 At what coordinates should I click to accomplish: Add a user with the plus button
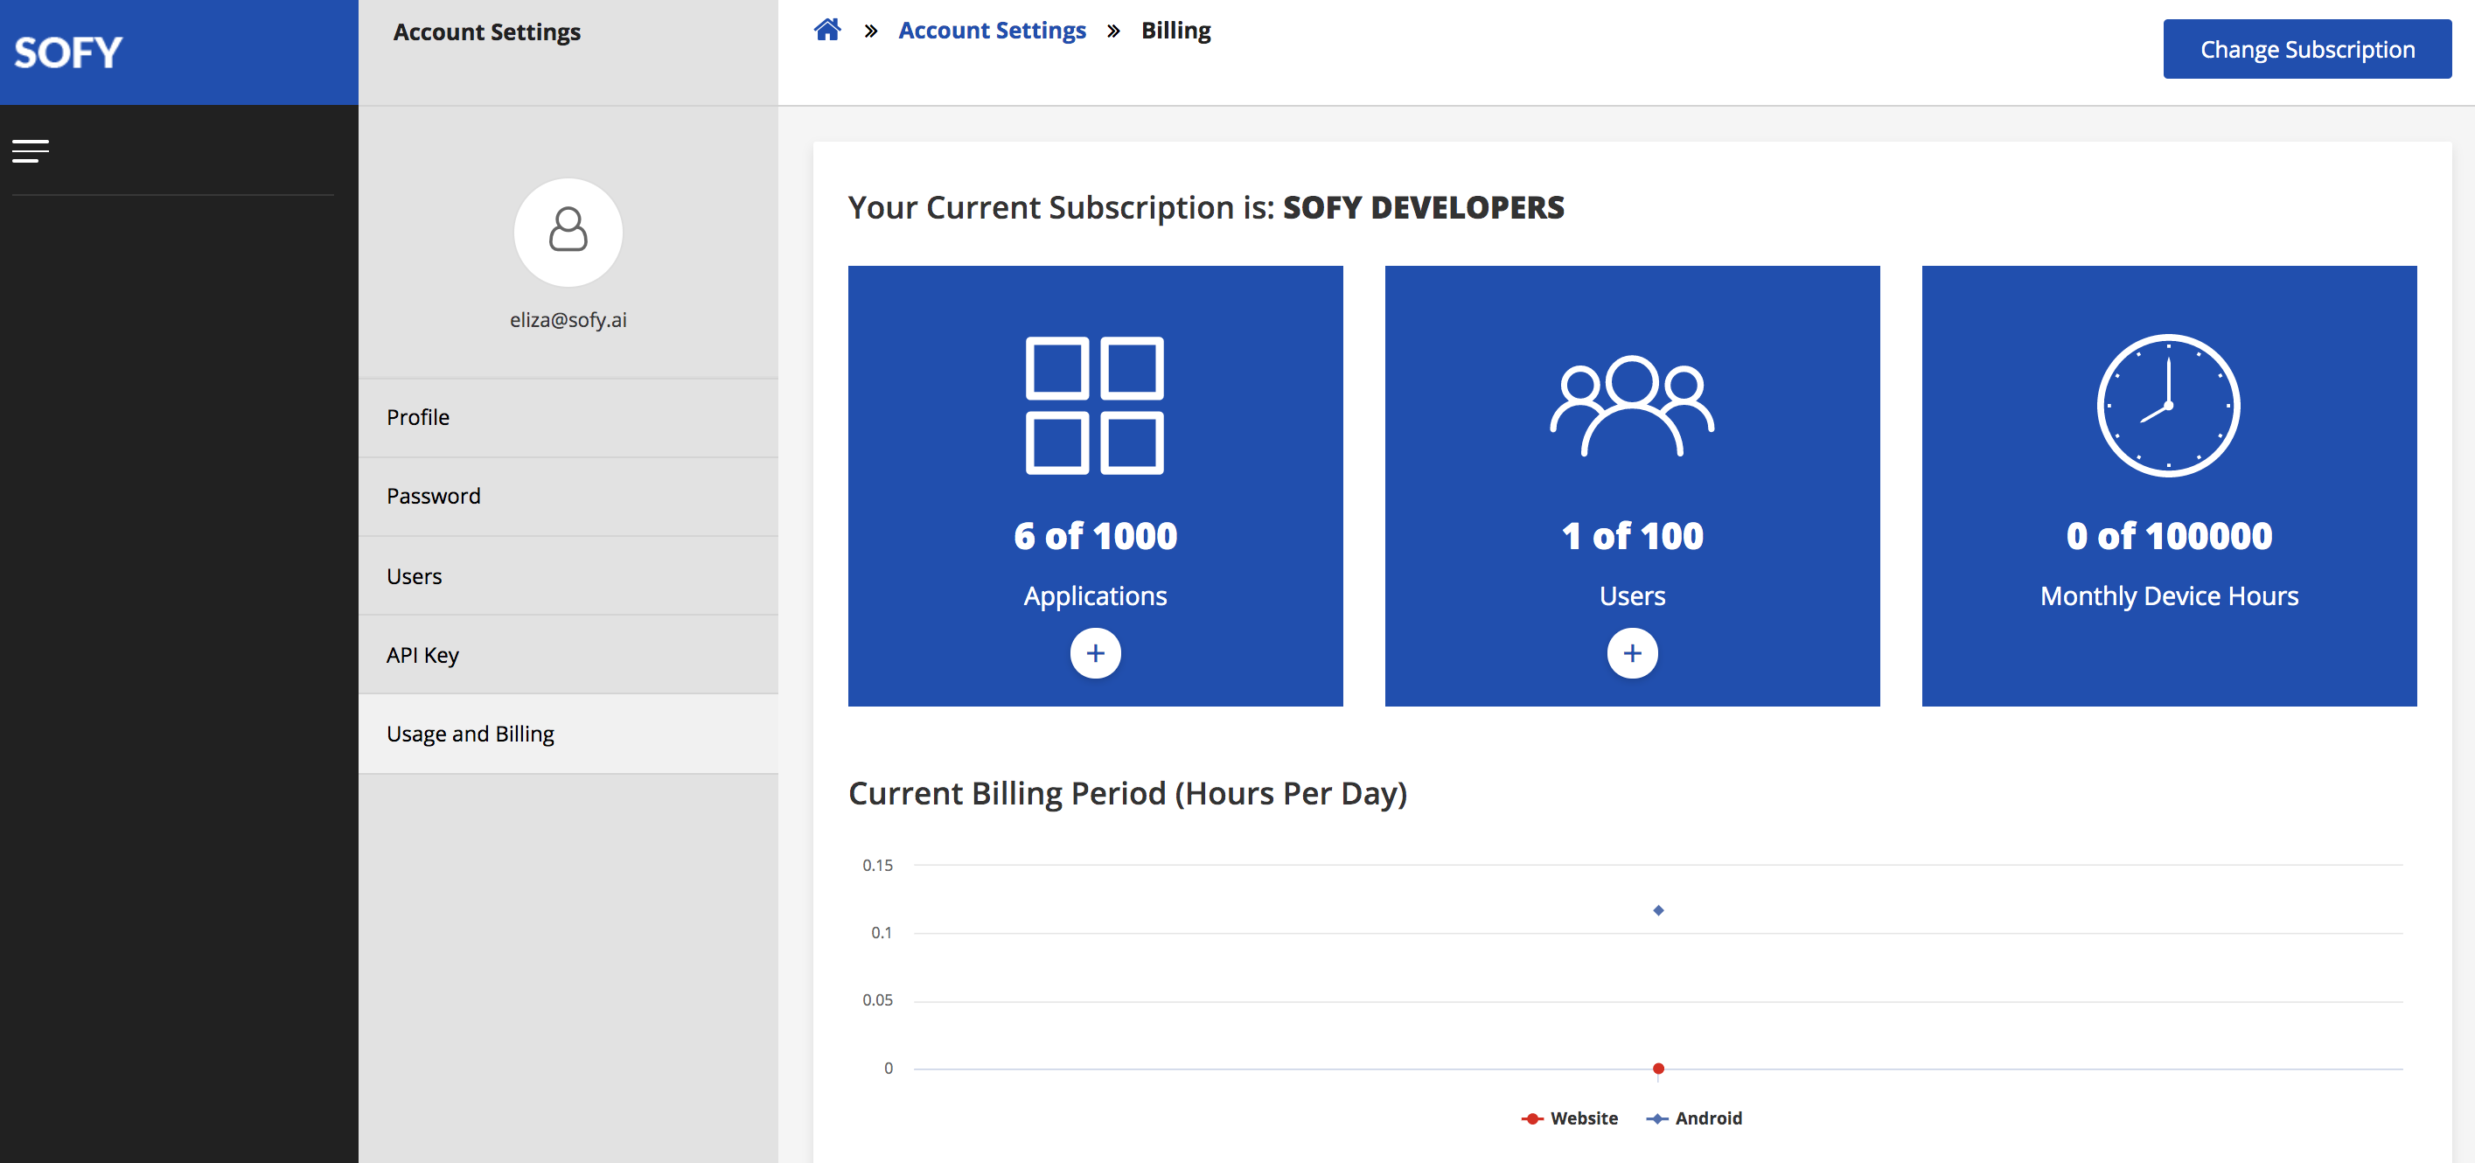pyautogui.click(x=1631, y=653)
